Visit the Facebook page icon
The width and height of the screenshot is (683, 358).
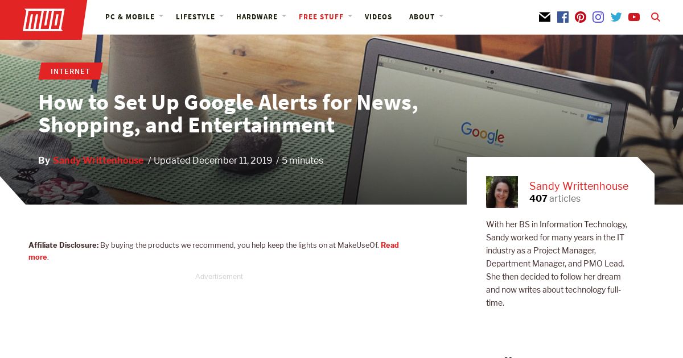point(563,17)
